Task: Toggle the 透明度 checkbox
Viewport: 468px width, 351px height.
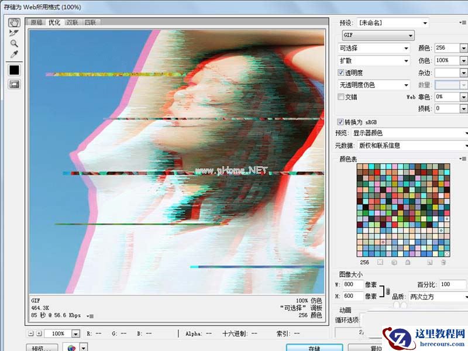Action: 340,73
